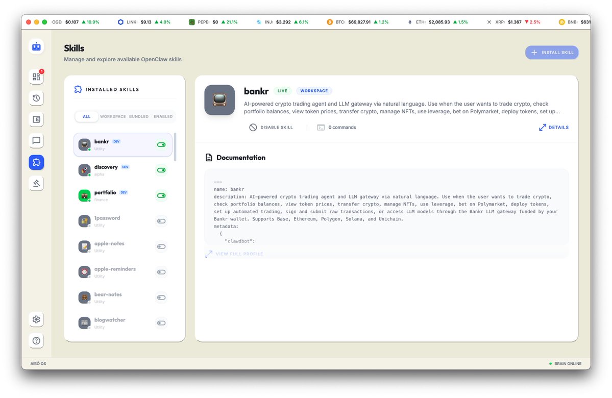The width and height of the screenshot is (612, 398).
Task: Open View Full Profile link
Action: coord(234,254)
